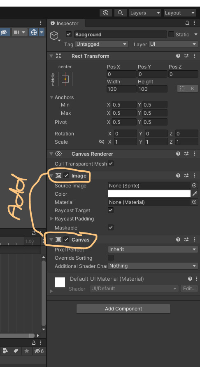Open Rect Transform presets icon
This screenshot has height=367, width=200.
coord(186,56)
